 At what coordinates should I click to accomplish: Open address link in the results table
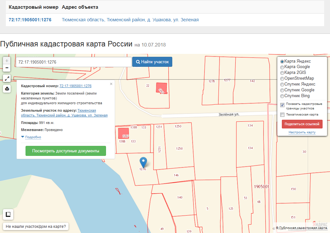tap(130, 20)
